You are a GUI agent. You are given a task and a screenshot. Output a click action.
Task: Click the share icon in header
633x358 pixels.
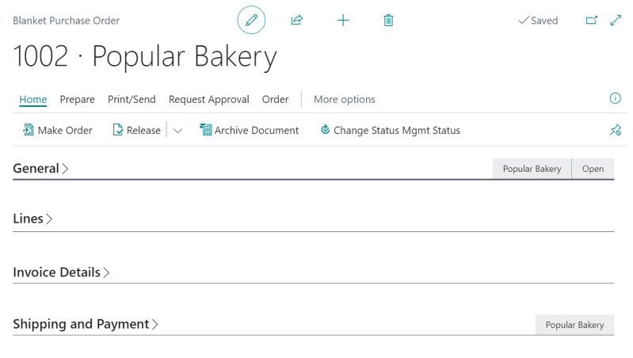click(297, 21)
